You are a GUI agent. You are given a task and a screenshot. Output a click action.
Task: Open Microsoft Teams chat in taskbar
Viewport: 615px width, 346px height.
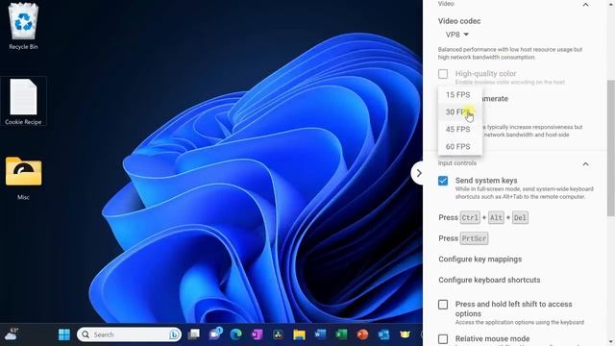pyautogui.click(x=215, y=334)
